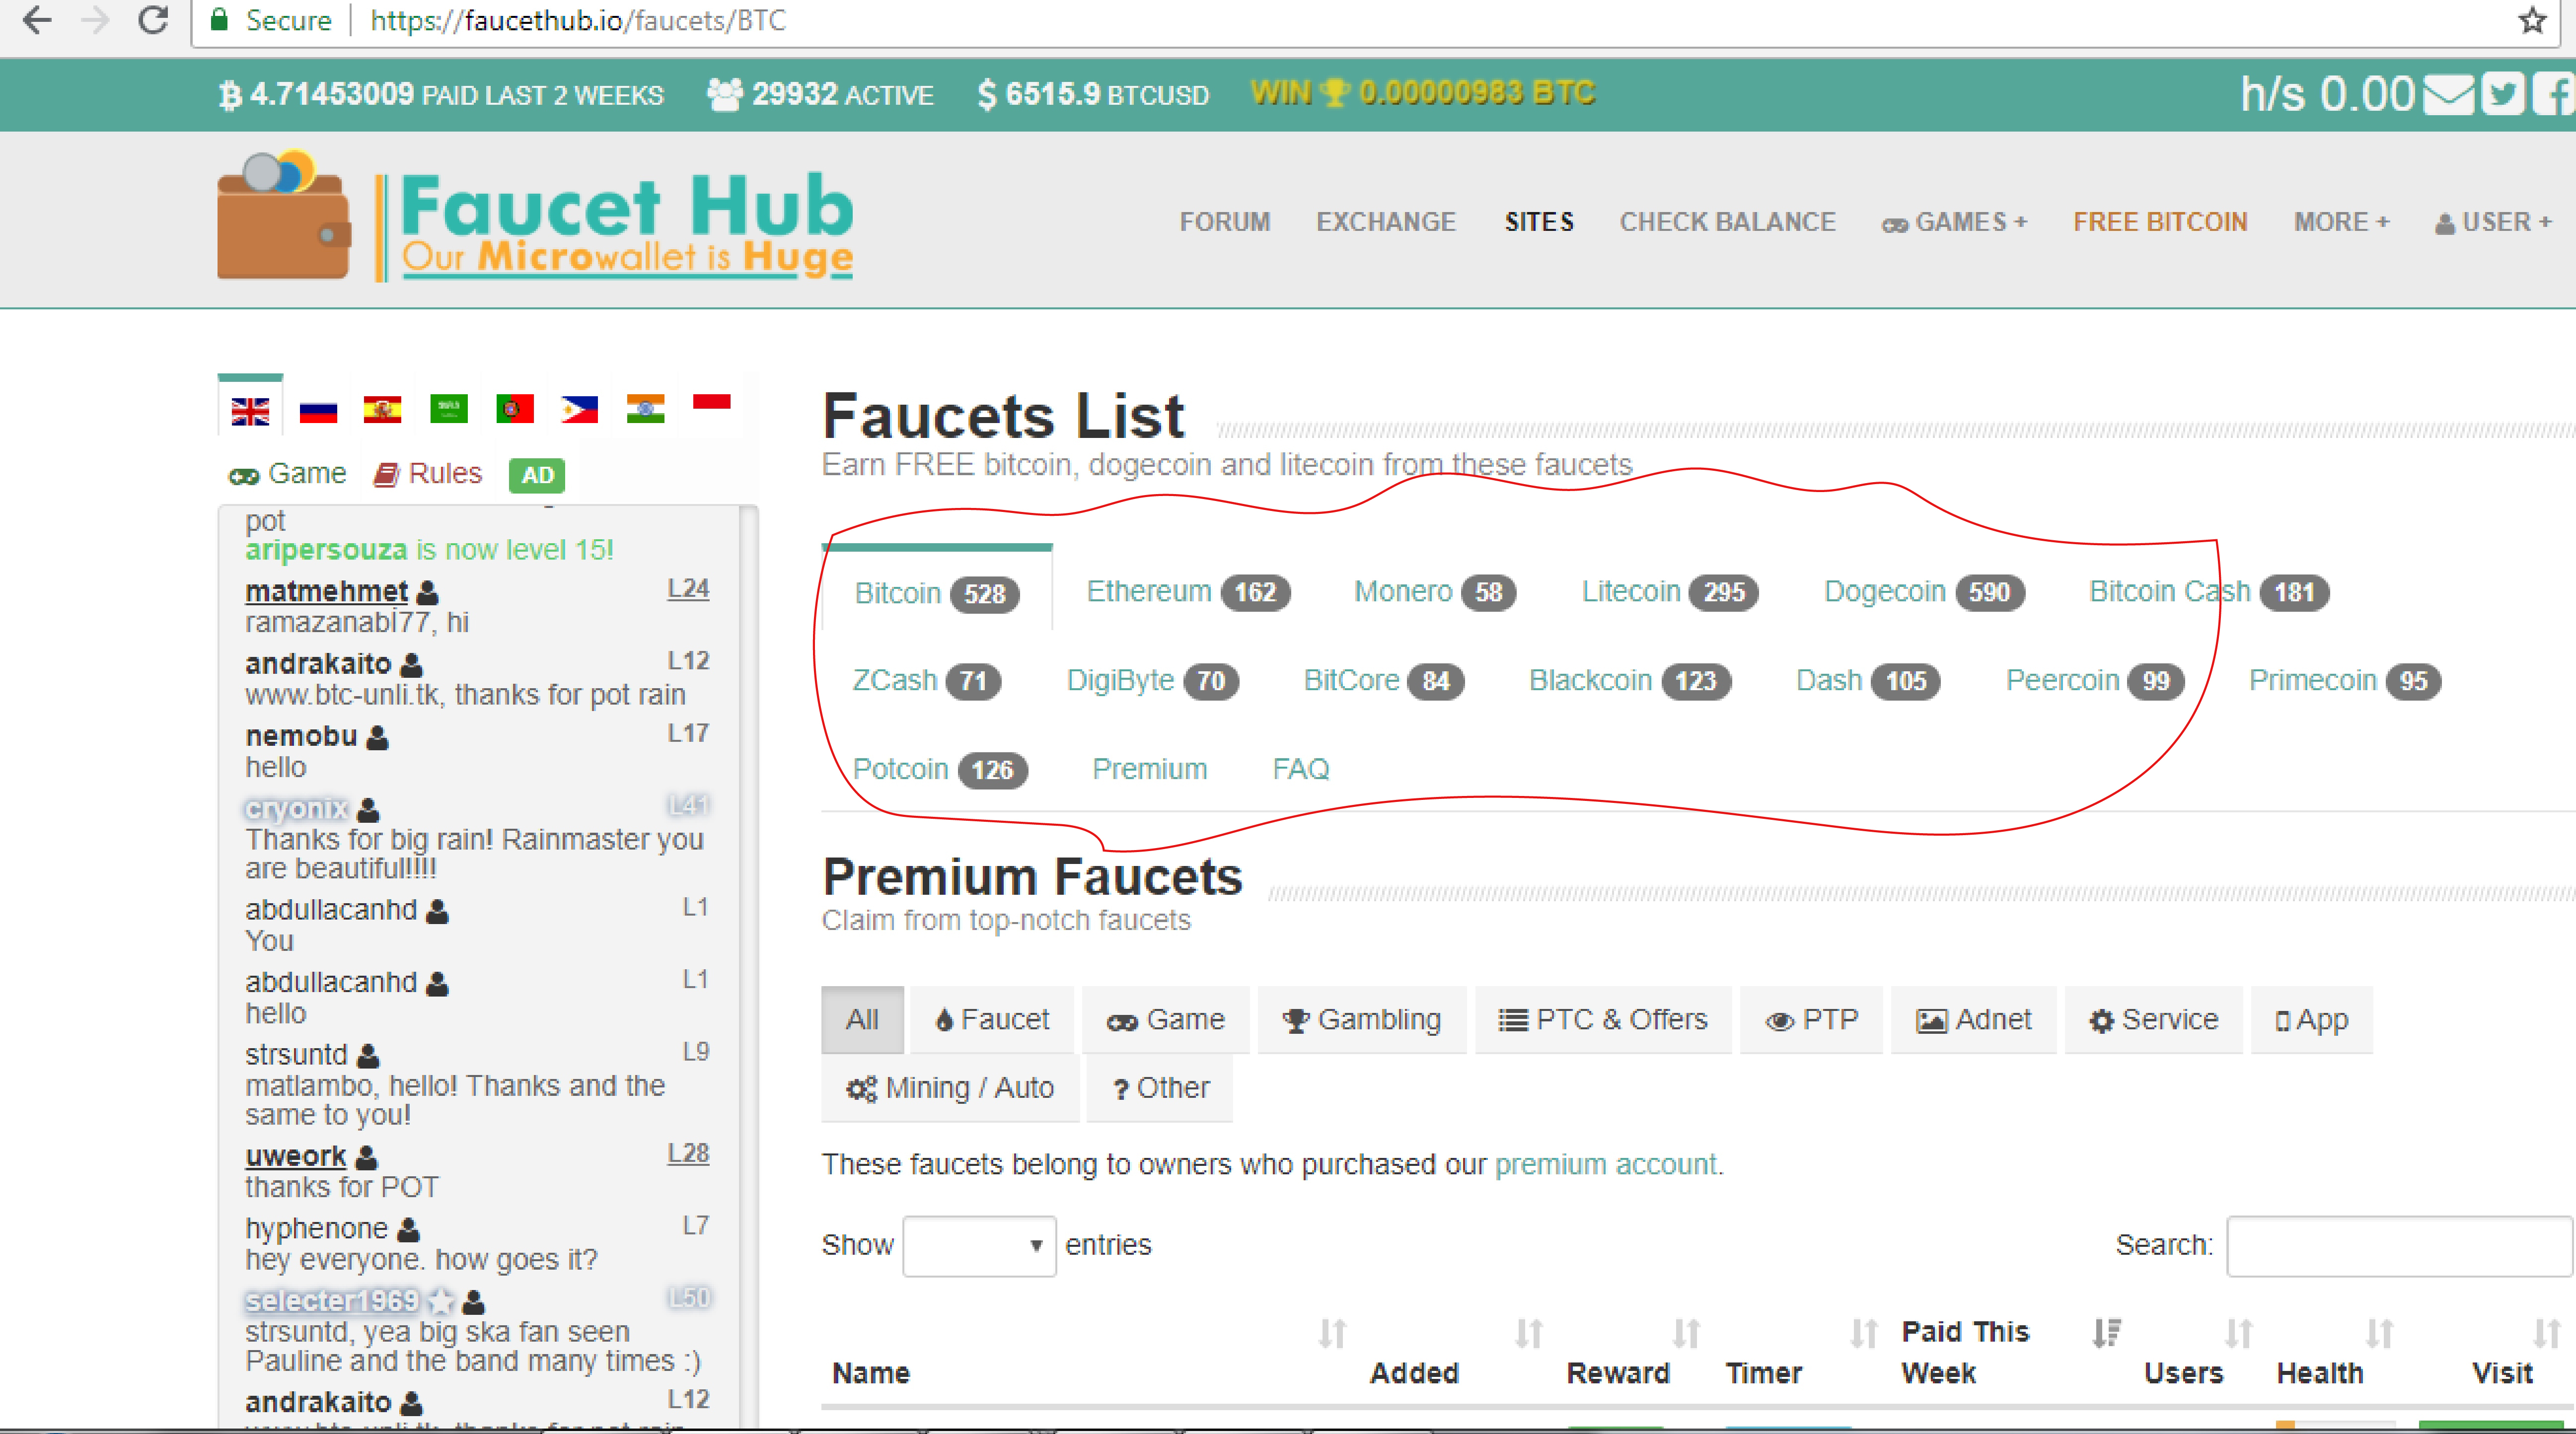Click the browser reload icon

click(x=153, y=20)
